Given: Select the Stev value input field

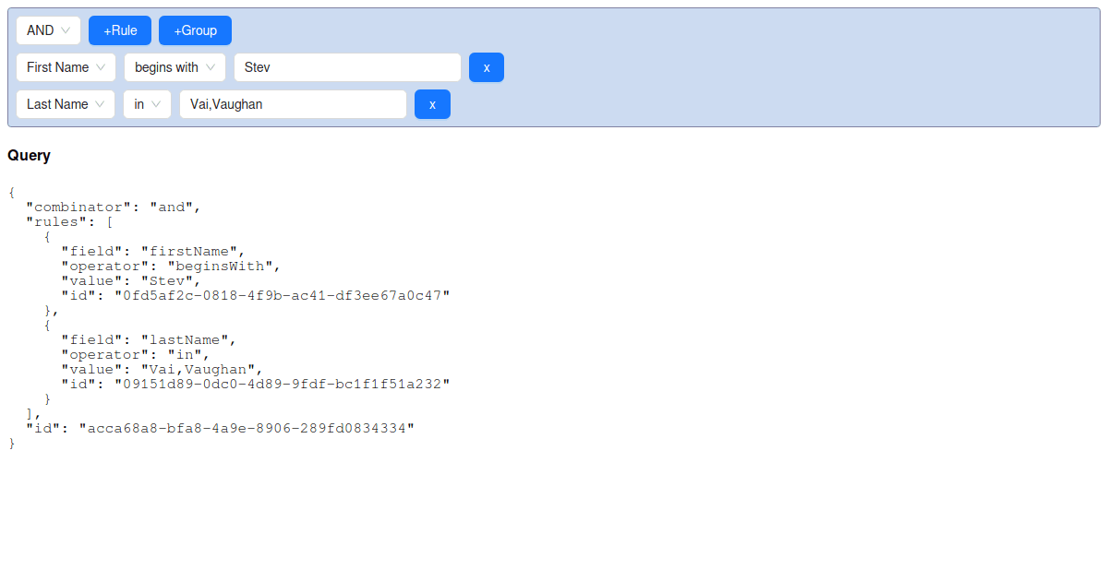Looking at the screenshot, I should (x=347, y=66).
